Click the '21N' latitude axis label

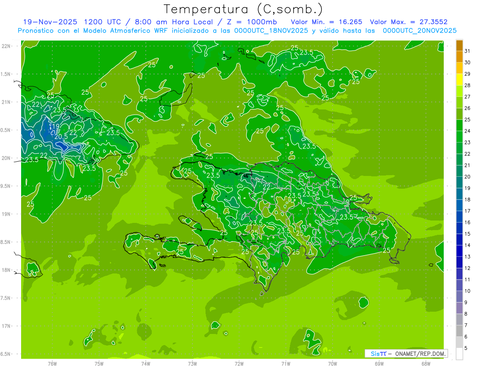tap(6, 102)
